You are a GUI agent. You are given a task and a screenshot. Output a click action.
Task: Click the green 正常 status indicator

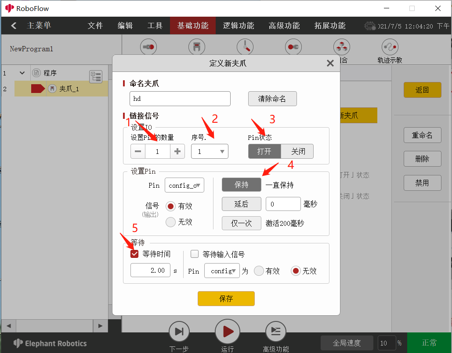(429, 342)
